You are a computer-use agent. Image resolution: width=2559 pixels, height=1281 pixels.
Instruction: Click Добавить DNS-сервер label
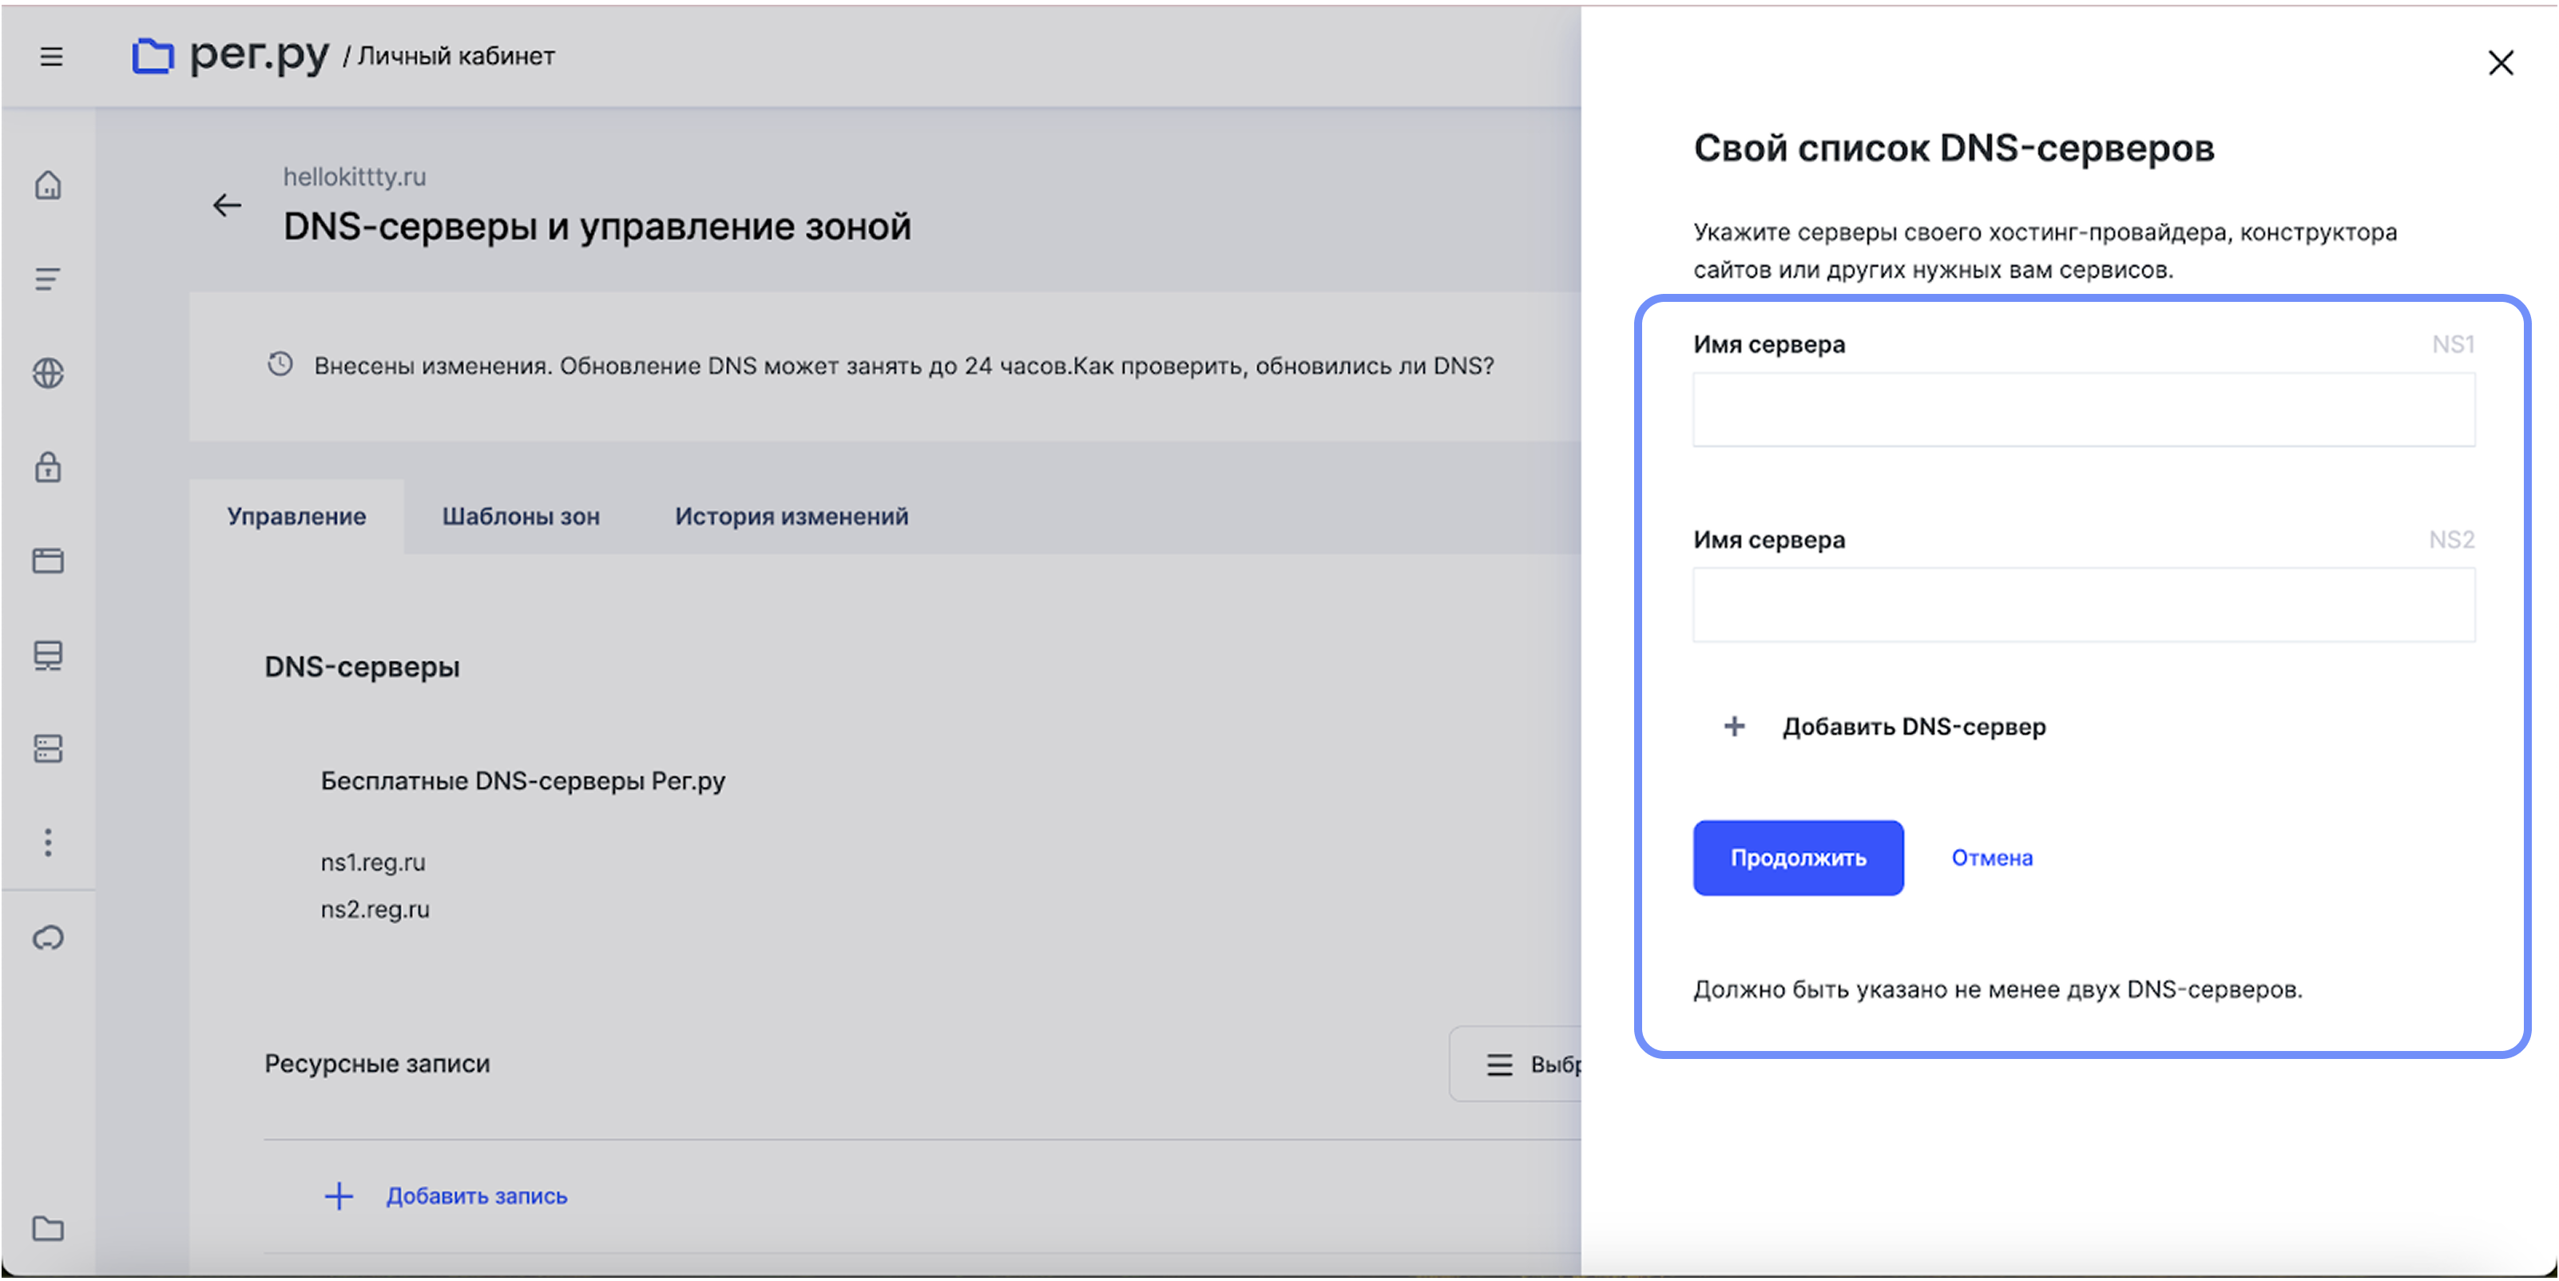1914,727
